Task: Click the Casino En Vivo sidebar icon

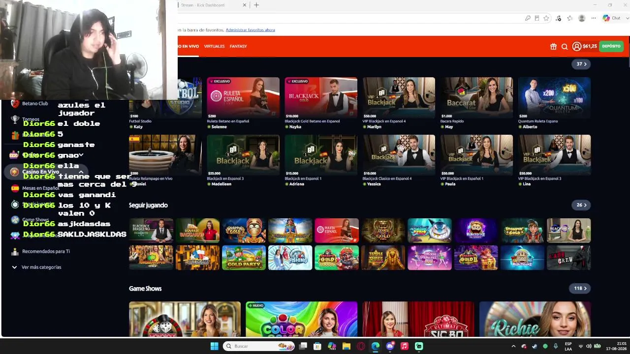Action: pos(15,172)
